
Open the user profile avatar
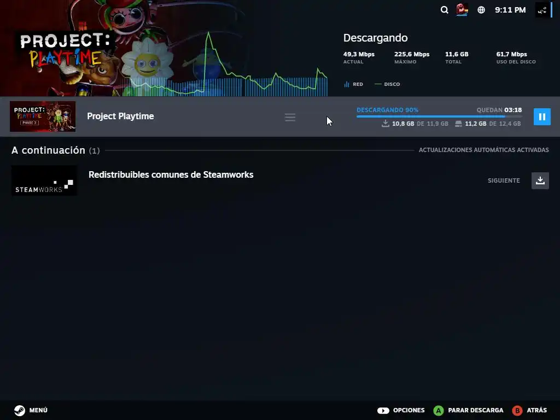pyautogui.click(x=542, y=10)
